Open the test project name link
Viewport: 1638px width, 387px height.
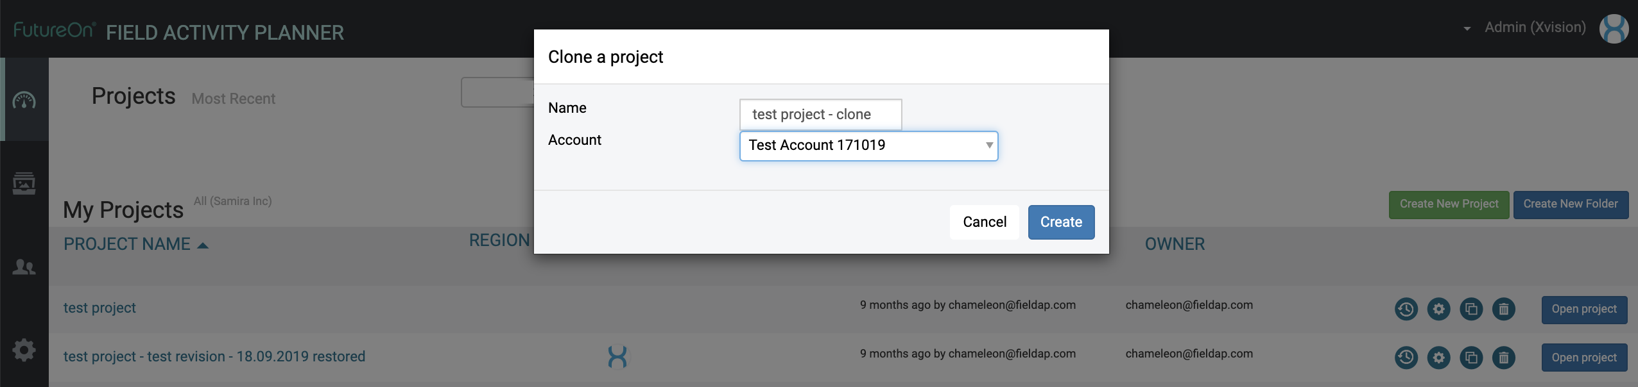point(99,308)
